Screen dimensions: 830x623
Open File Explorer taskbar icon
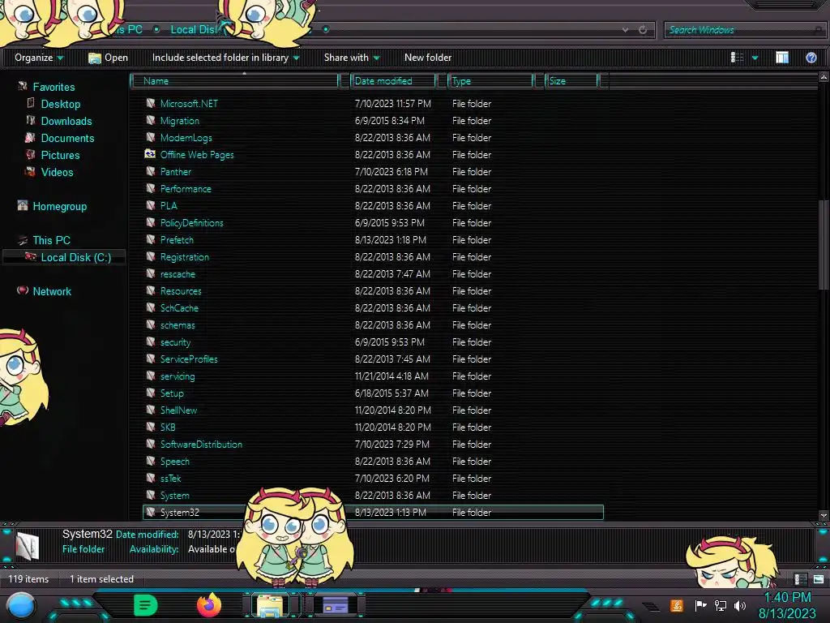click(269, 605)
